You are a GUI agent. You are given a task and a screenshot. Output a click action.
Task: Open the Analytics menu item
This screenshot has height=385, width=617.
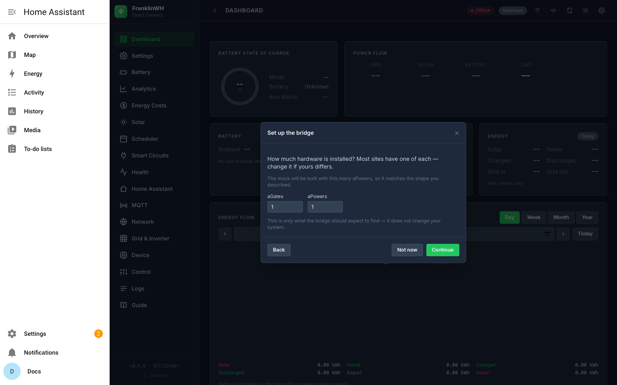point(154,89)
